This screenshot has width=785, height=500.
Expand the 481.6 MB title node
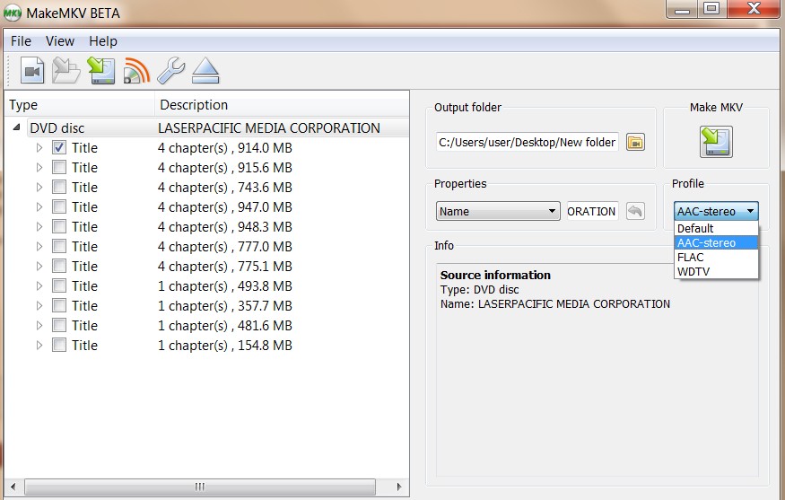pyautogui.click(x=39, y=326)
